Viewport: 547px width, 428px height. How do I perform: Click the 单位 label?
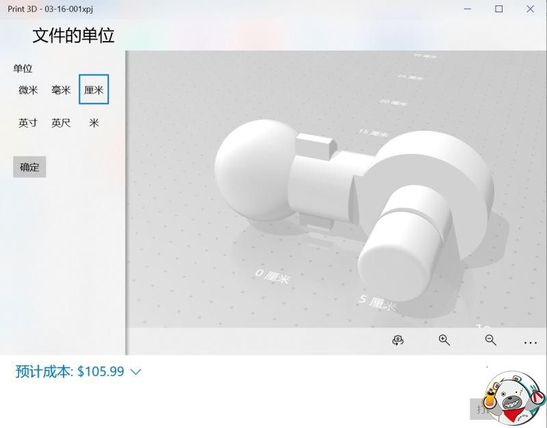[23, 68]
